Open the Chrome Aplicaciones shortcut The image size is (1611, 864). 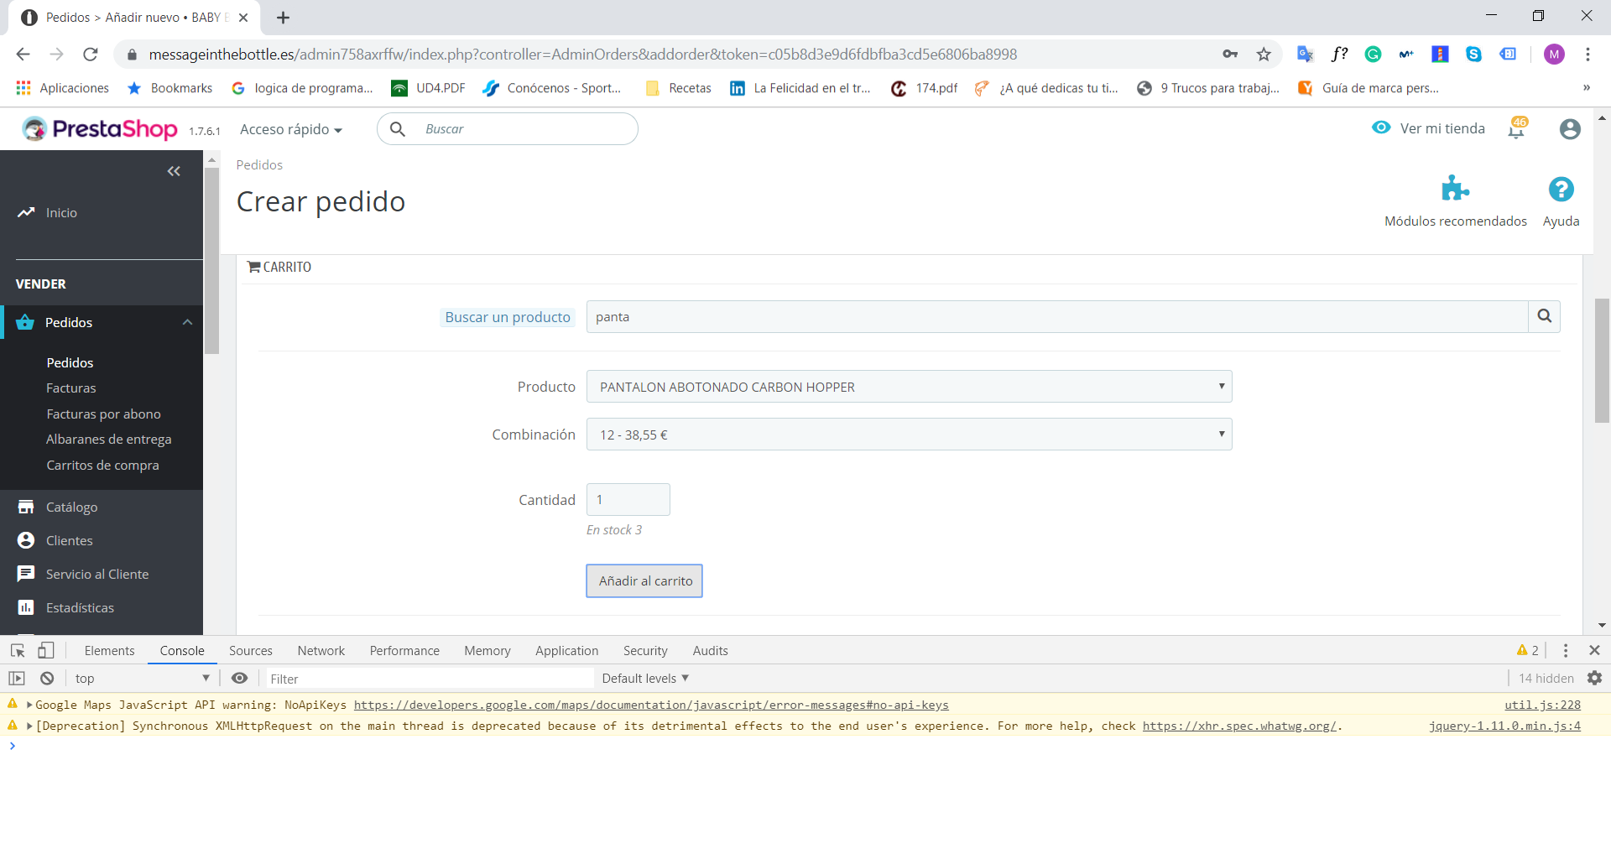(63, 88)
